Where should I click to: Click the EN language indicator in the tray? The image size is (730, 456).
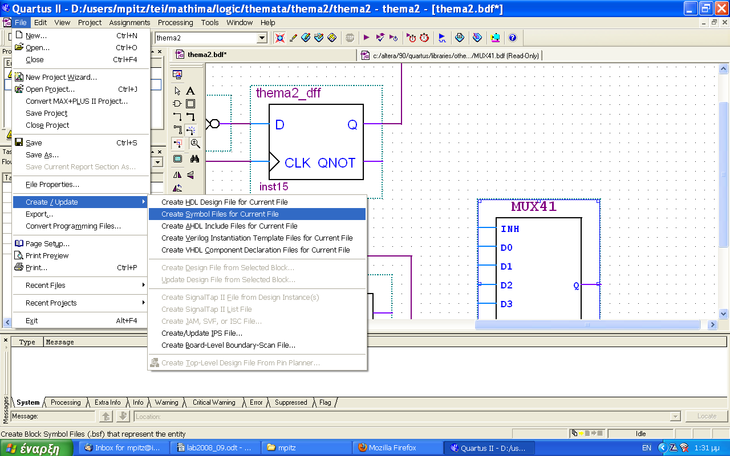coord(646,448)
